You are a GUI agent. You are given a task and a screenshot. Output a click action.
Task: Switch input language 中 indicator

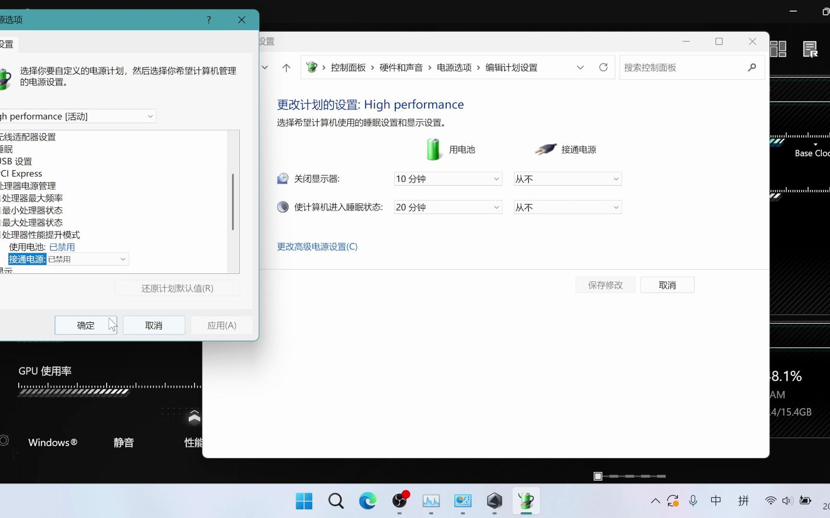[716, 501]
